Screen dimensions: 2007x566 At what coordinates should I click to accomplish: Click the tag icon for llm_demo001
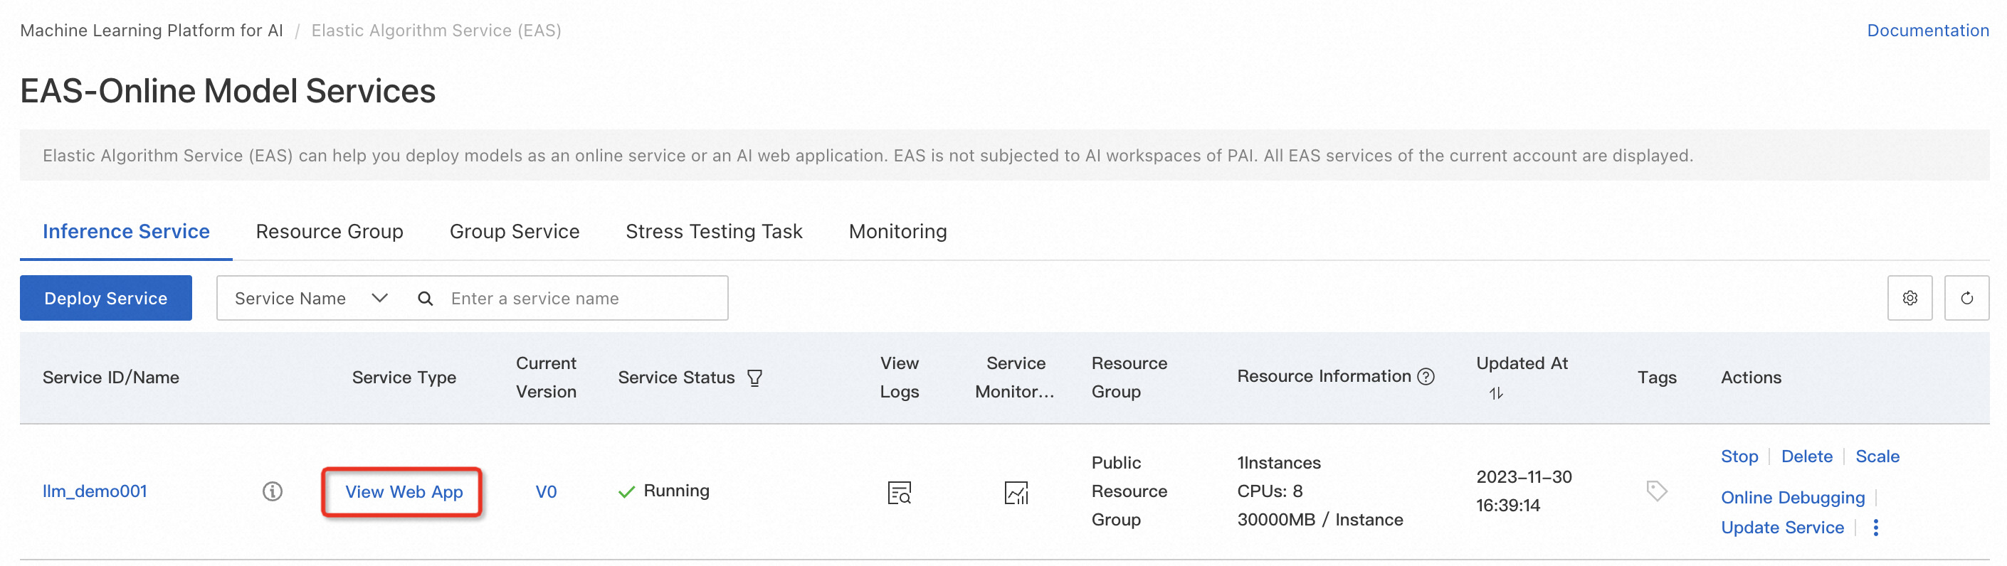tap(1656, 491)
